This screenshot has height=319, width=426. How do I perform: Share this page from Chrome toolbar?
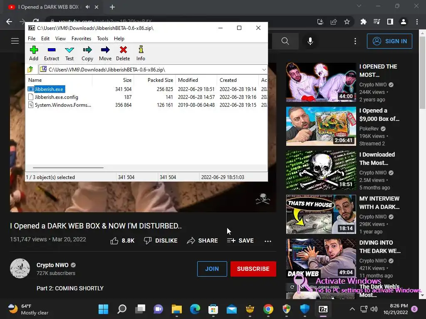(334, 22)
